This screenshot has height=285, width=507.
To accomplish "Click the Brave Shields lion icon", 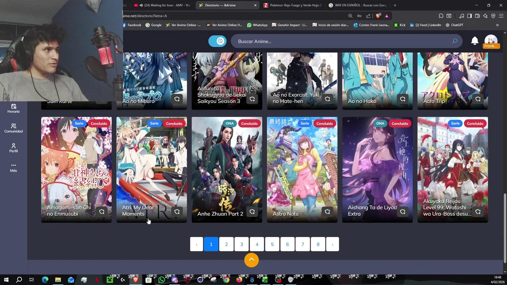I will [x=378, y=16].
